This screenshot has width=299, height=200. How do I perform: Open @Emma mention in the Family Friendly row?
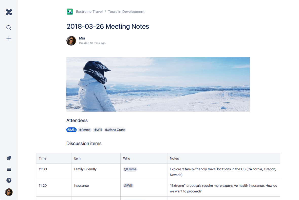point(130,169)
